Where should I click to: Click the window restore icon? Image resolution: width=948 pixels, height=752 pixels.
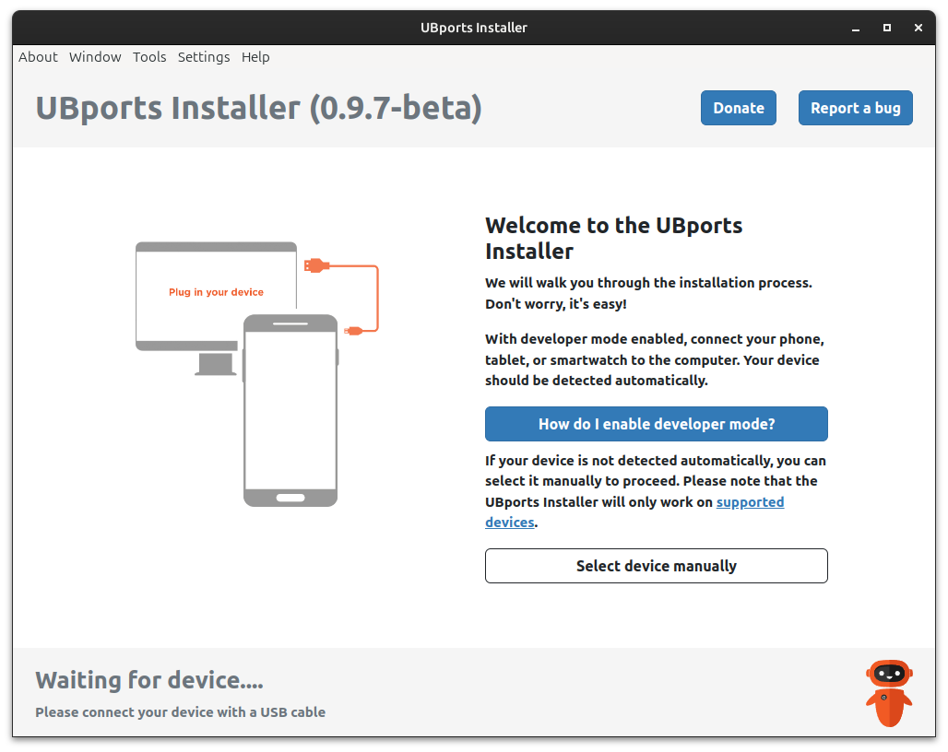coord(886,28)
